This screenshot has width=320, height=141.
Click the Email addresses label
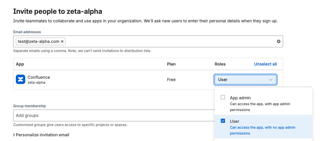tap(27, 32)
